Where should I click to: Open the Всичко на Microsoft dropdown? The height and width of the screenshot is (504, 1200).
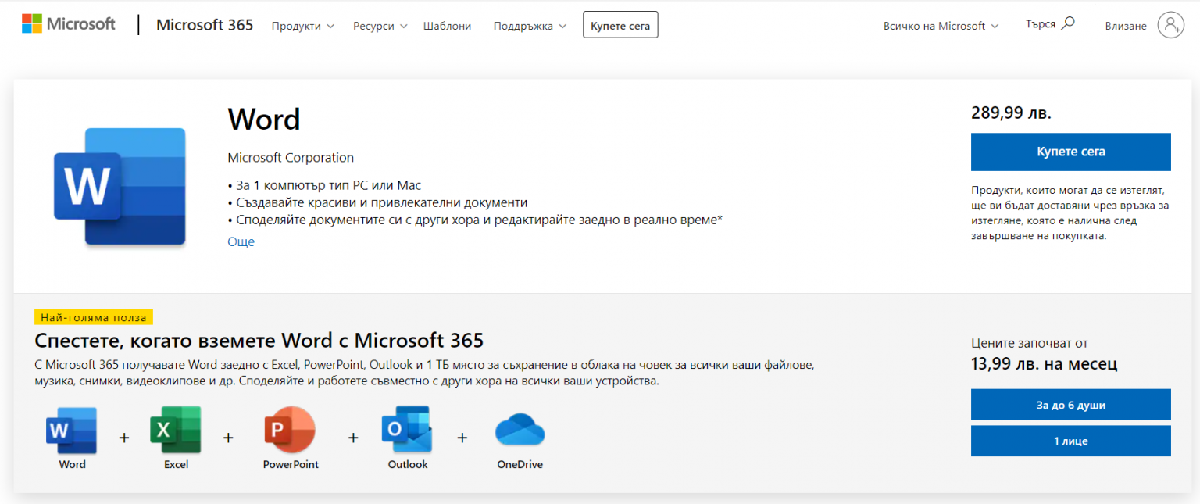point(941,26)
